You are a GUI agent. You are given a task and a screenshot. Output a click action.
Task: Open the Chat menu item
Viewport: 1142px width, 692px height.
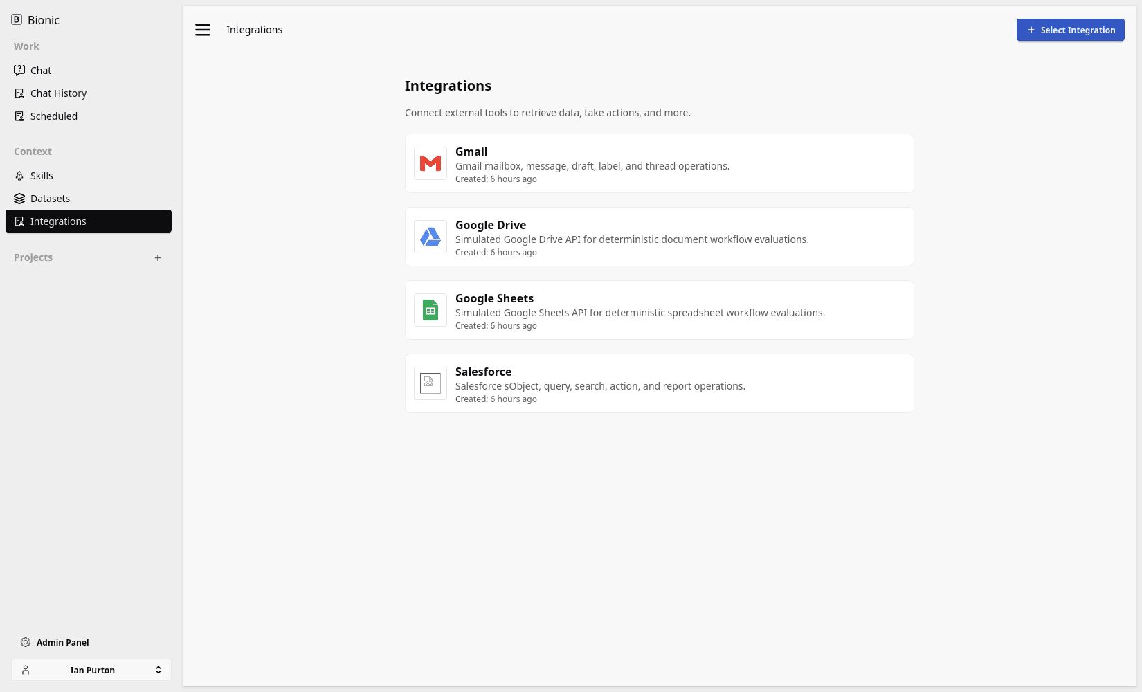89,70
